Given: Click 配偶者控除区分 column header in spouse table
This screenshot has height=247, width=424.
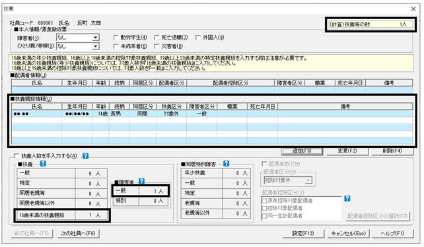Looking at the screenshot, I should pos(230,83).
